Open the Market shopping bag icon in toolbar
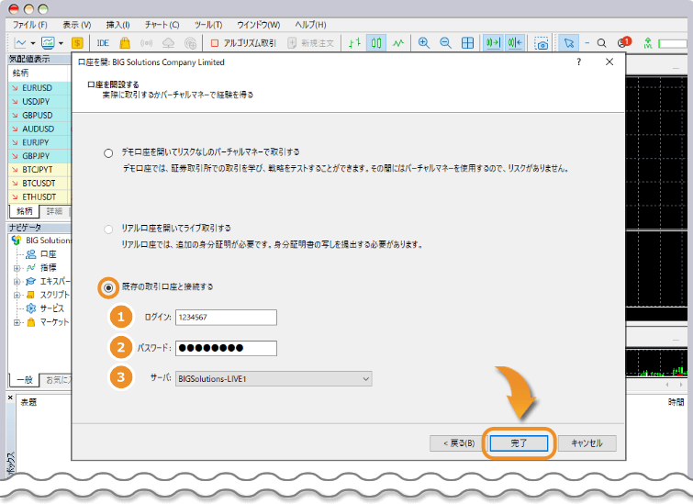The image size is (693, 504). [x=125, y=43]
